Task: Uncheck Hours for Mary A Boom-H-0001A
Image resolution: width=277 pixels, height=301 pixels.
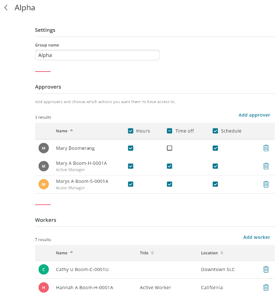Action: pyautogui.click(x=131, y=166)
